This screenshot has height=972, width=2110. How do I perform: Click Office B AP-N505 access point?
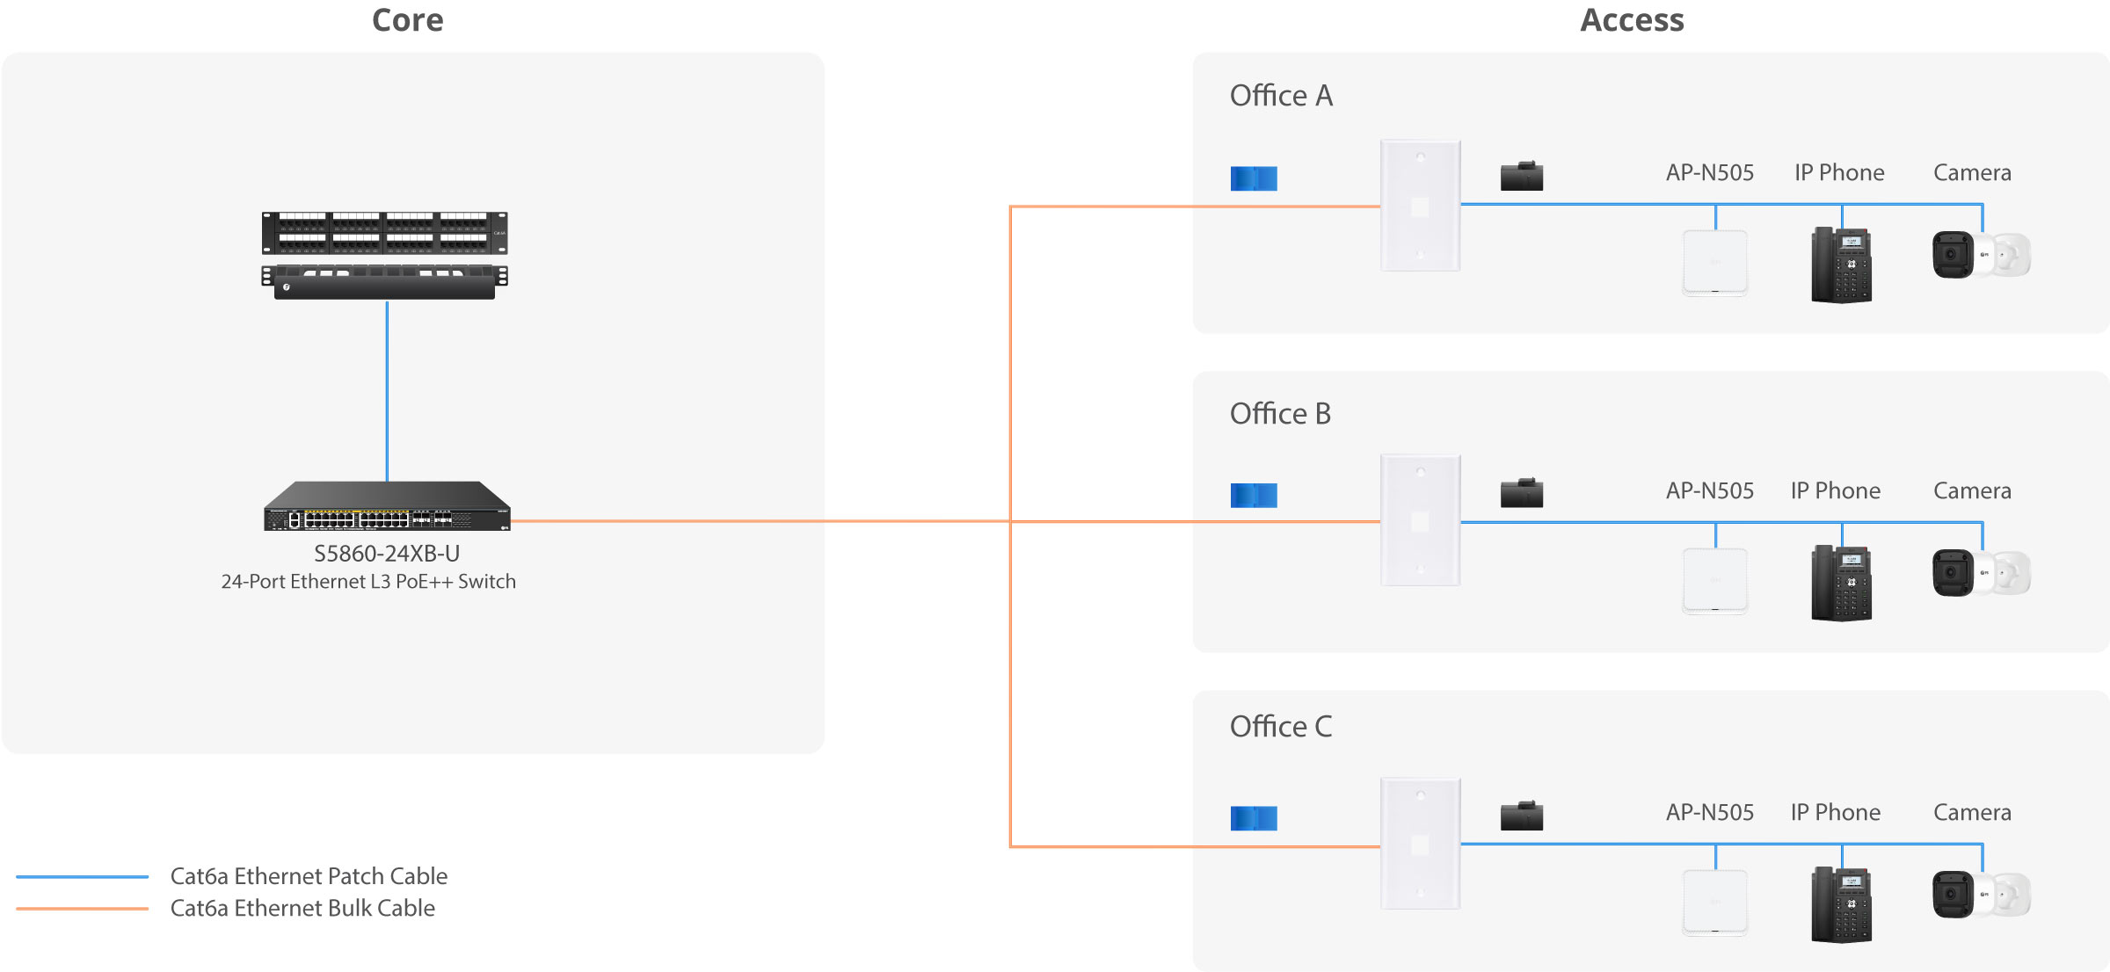tap(1715, 580)
